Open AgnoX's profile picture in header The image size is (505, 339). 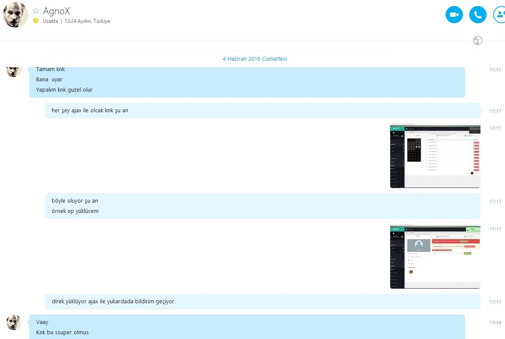click(15, 15)
